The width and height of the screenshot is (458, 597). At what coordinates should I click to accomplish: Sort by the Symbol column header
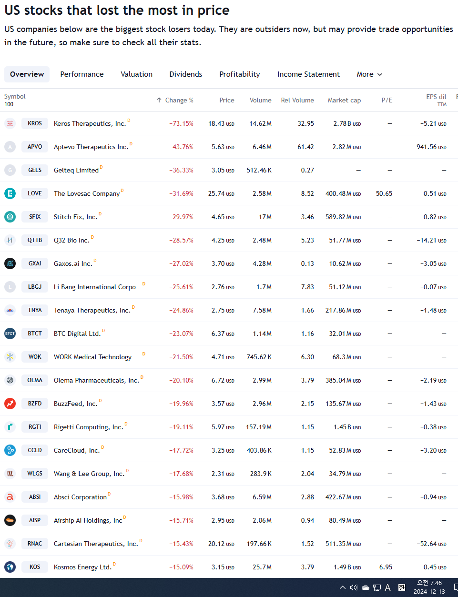click(x=15, y=96)
